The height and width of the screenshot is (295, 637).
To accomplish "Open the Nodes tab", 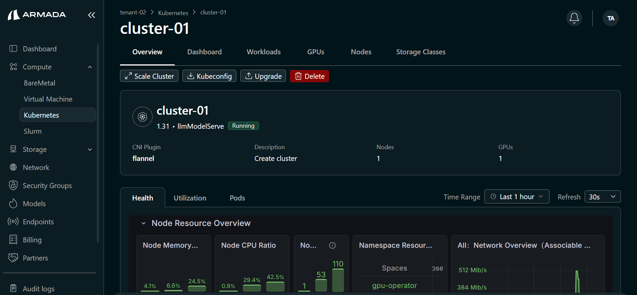I will click(361, 52).
